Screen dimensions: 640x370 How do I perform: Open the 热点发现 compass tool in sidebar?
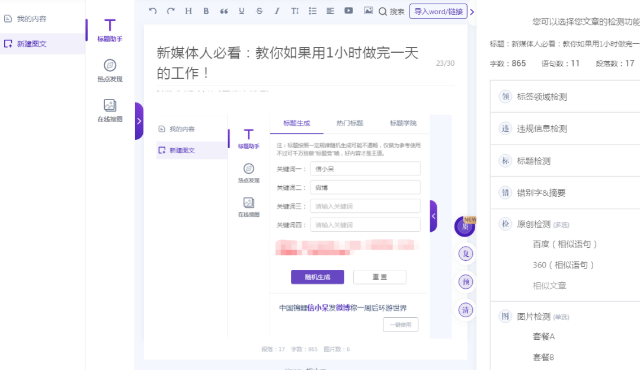(110, 70)
